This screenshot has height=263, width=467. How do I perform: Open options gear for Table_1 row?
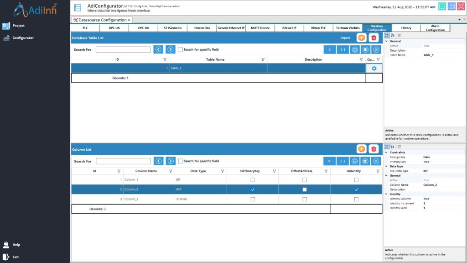point(374,68)
